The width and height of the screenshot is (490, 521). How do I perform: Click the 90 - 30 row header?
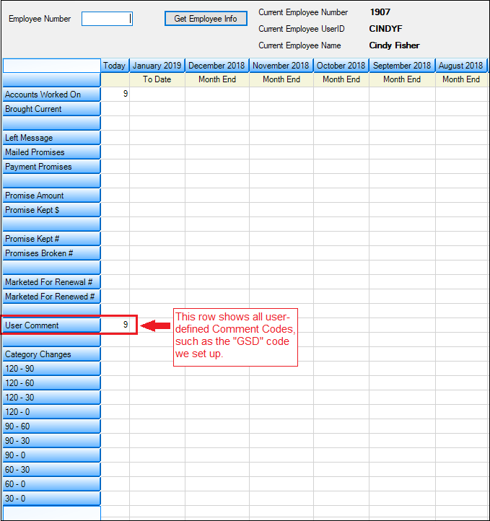point(51,441)
